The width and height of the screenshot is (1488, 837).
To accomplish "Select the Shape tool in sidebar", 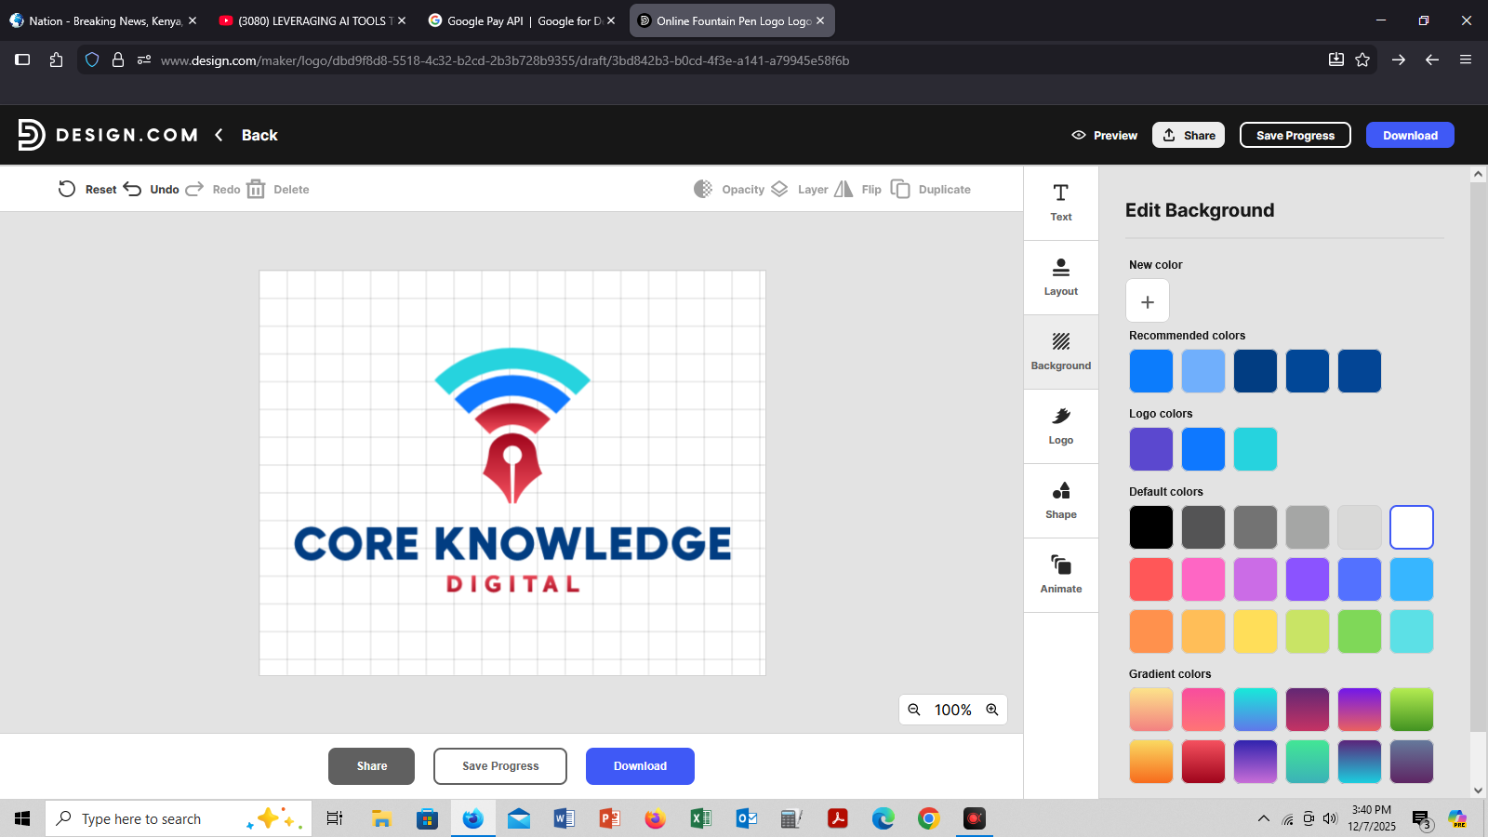I will (1060, 500).
